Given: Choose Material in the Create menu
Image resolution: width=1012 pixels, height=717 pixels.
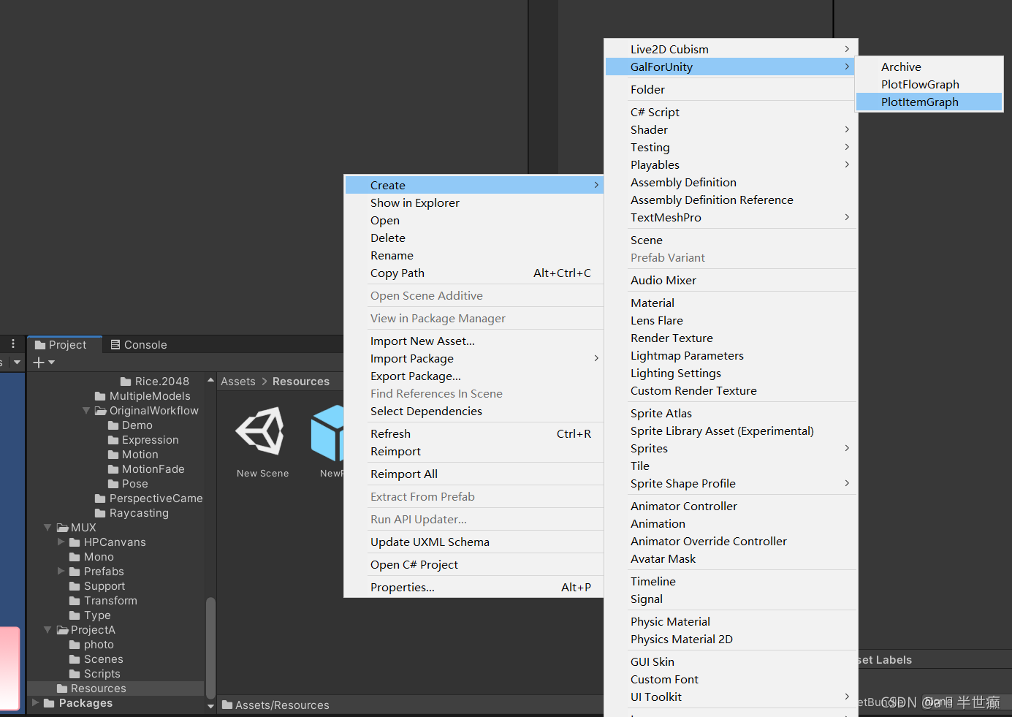Looking at the screenshot, I should (x=731, y=303).
